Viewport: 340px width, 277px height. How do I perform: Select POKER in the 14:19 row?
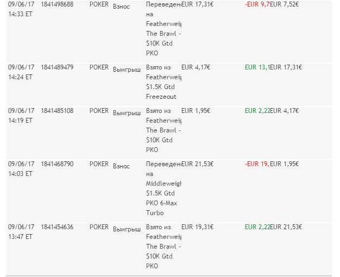coord(99,111)
